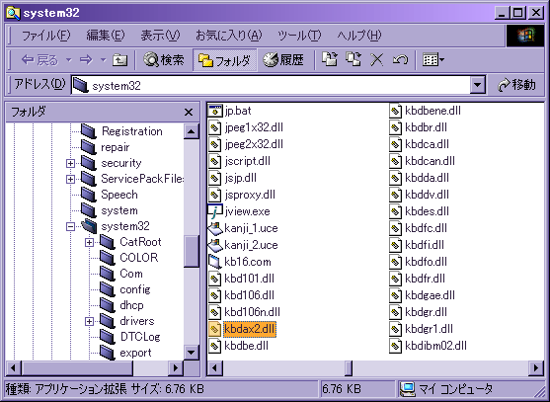Click the file list horizontal scrollbar thumb
The width and height of the screenshot is (550, 402).
(x=349, y=368)
